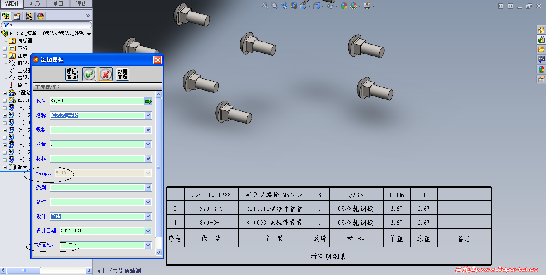Screen dimensions: 546x275
Task: Click table cell 半圆头螺栓 M6×16
Action: [275, 195]
